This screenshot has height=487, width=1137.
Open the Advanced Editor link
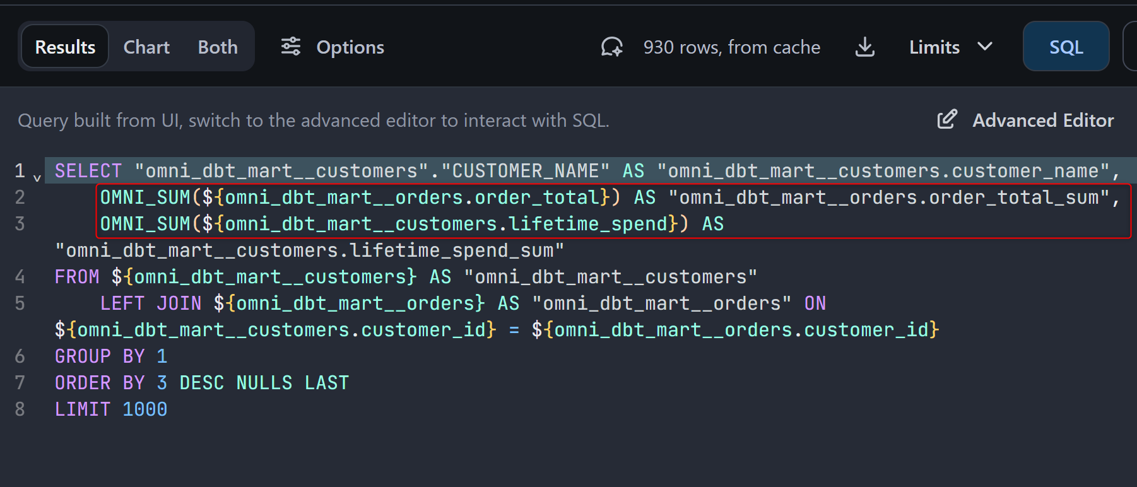click(1043, 120)
